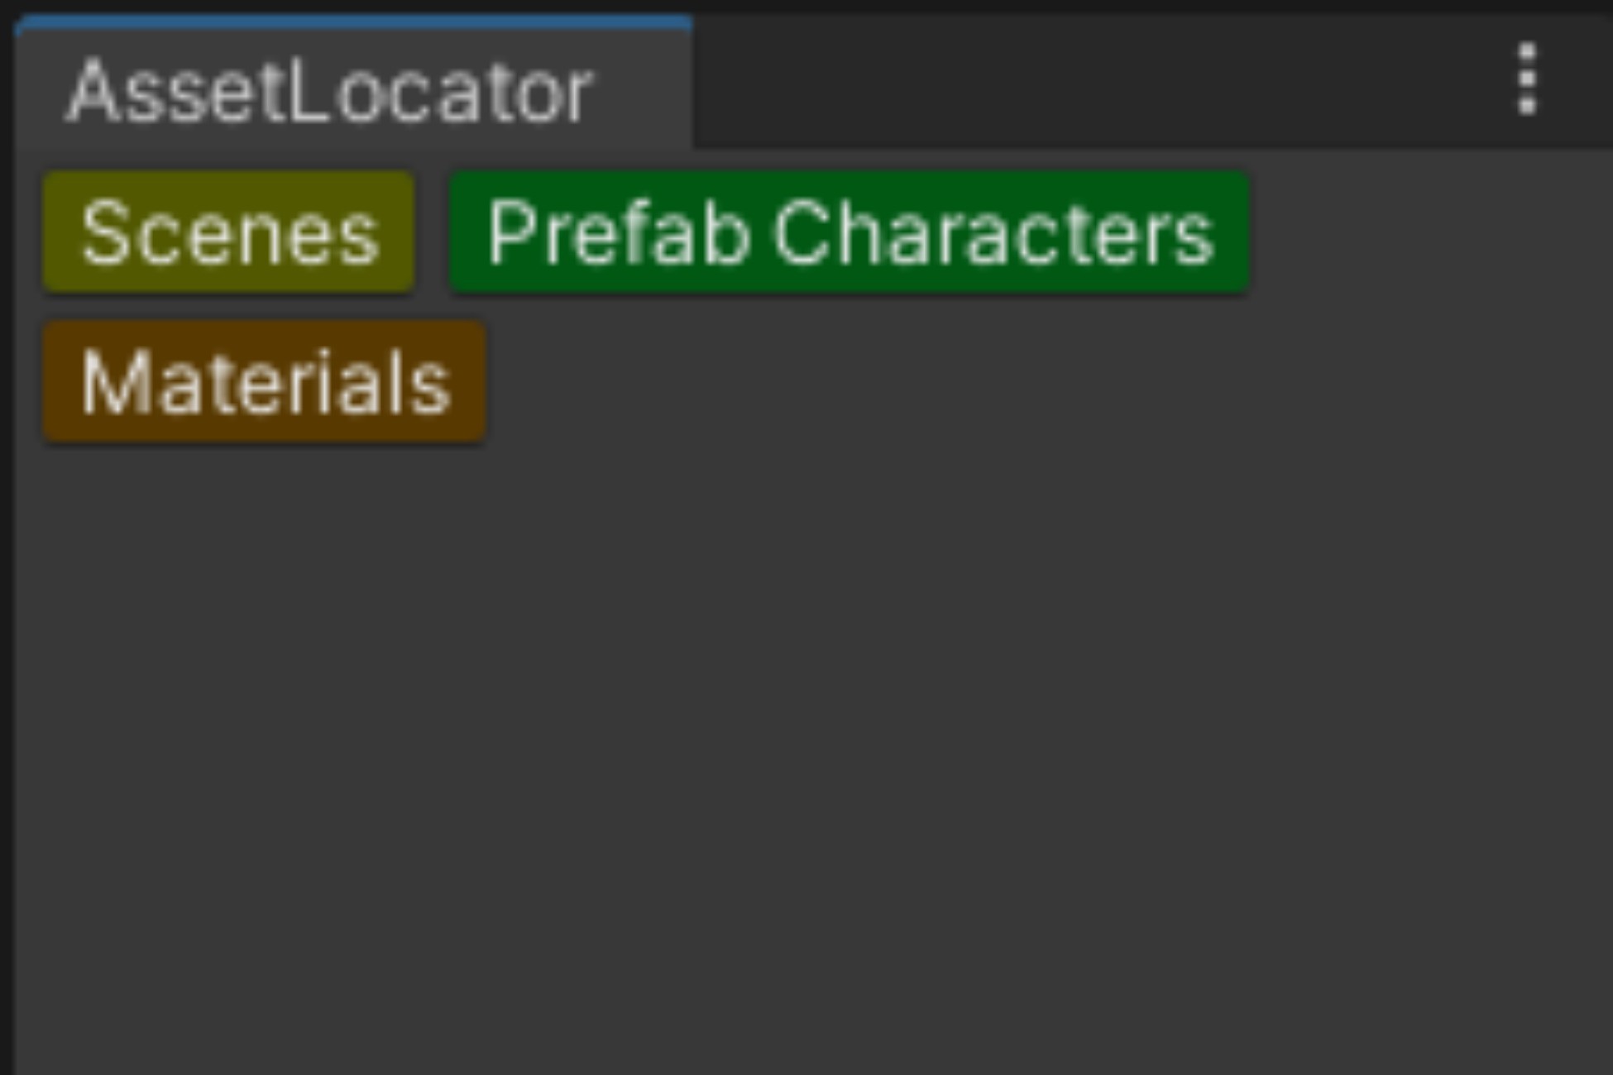
Task: Focus the AssetLocator window tab
Action: (x=331, y=91)
